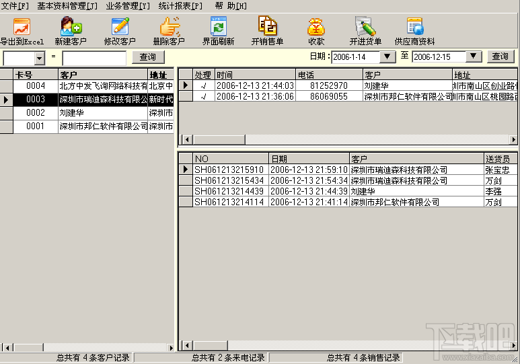Toggle processed checkmark for call at 21:36:06
Image resolution: width=520 pixels, height=364 pixels.
[x=204, y=97]
